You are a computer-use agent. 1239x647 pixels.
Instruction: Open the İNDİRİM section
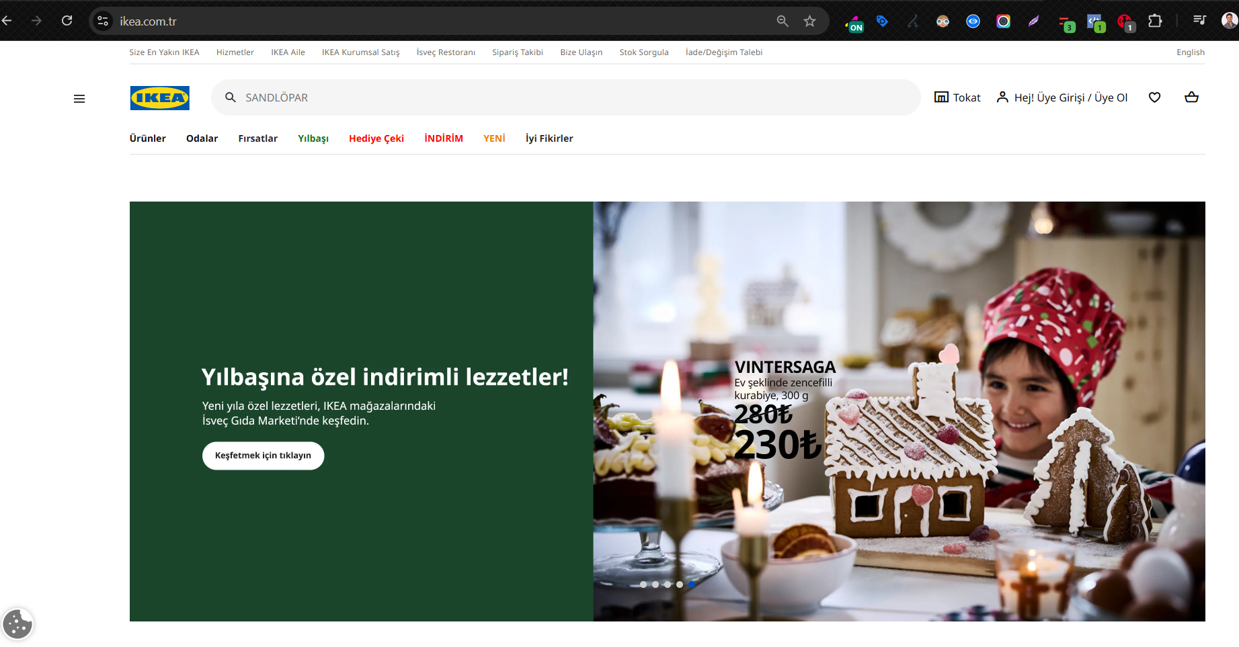[444, 138]
